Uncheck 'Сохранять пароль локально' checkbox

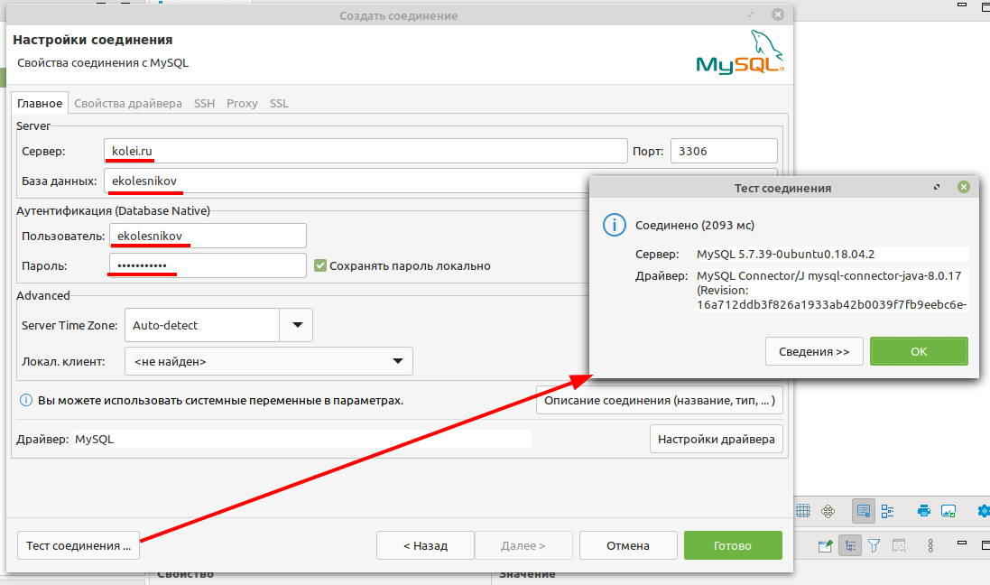click(319, 265)
